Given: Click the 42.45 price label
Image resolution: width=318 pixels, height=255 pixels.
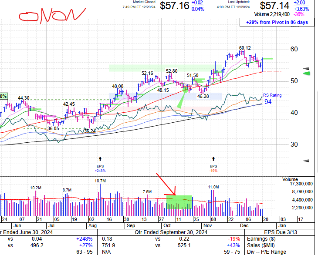Looking at the screenshot, I should click(x=69, y=104).
